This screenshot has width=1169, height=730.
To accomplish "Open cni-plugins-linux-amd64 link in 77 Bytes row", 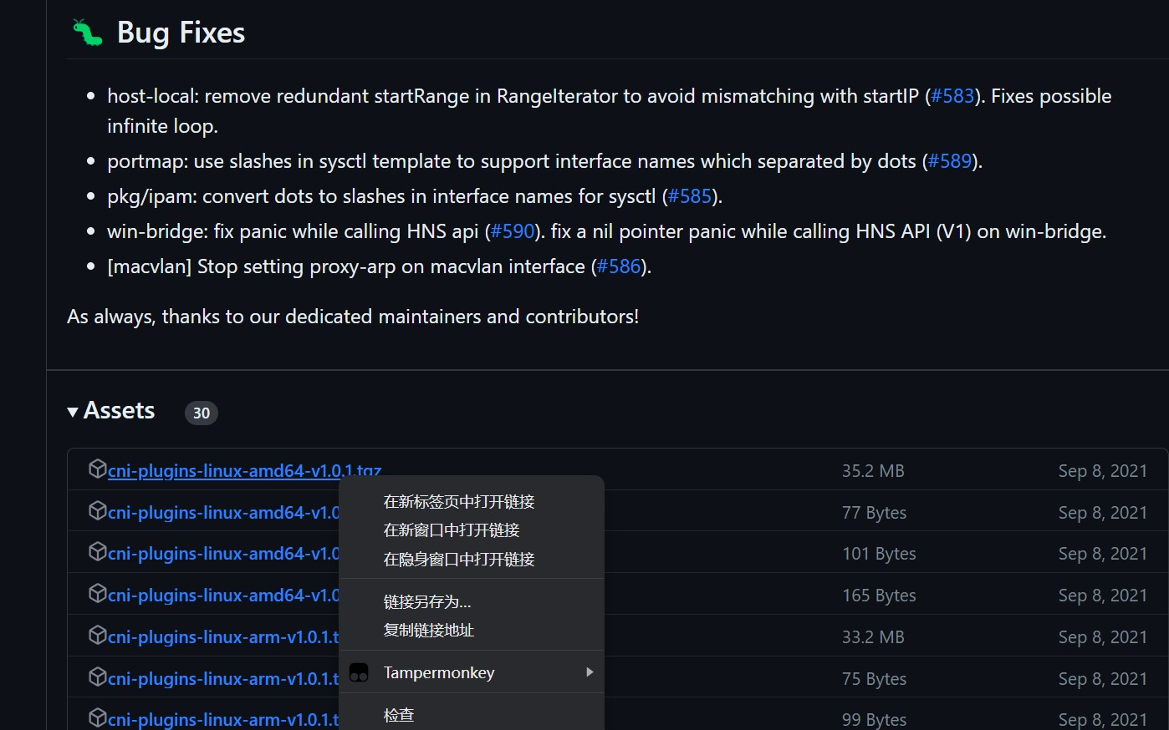I will 223,513.
